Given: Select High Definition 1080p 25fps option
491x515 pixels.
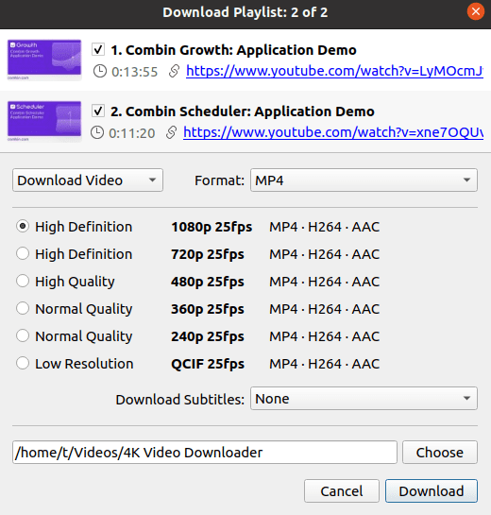Looking at the screenshot, I should [x=23, y=226].
